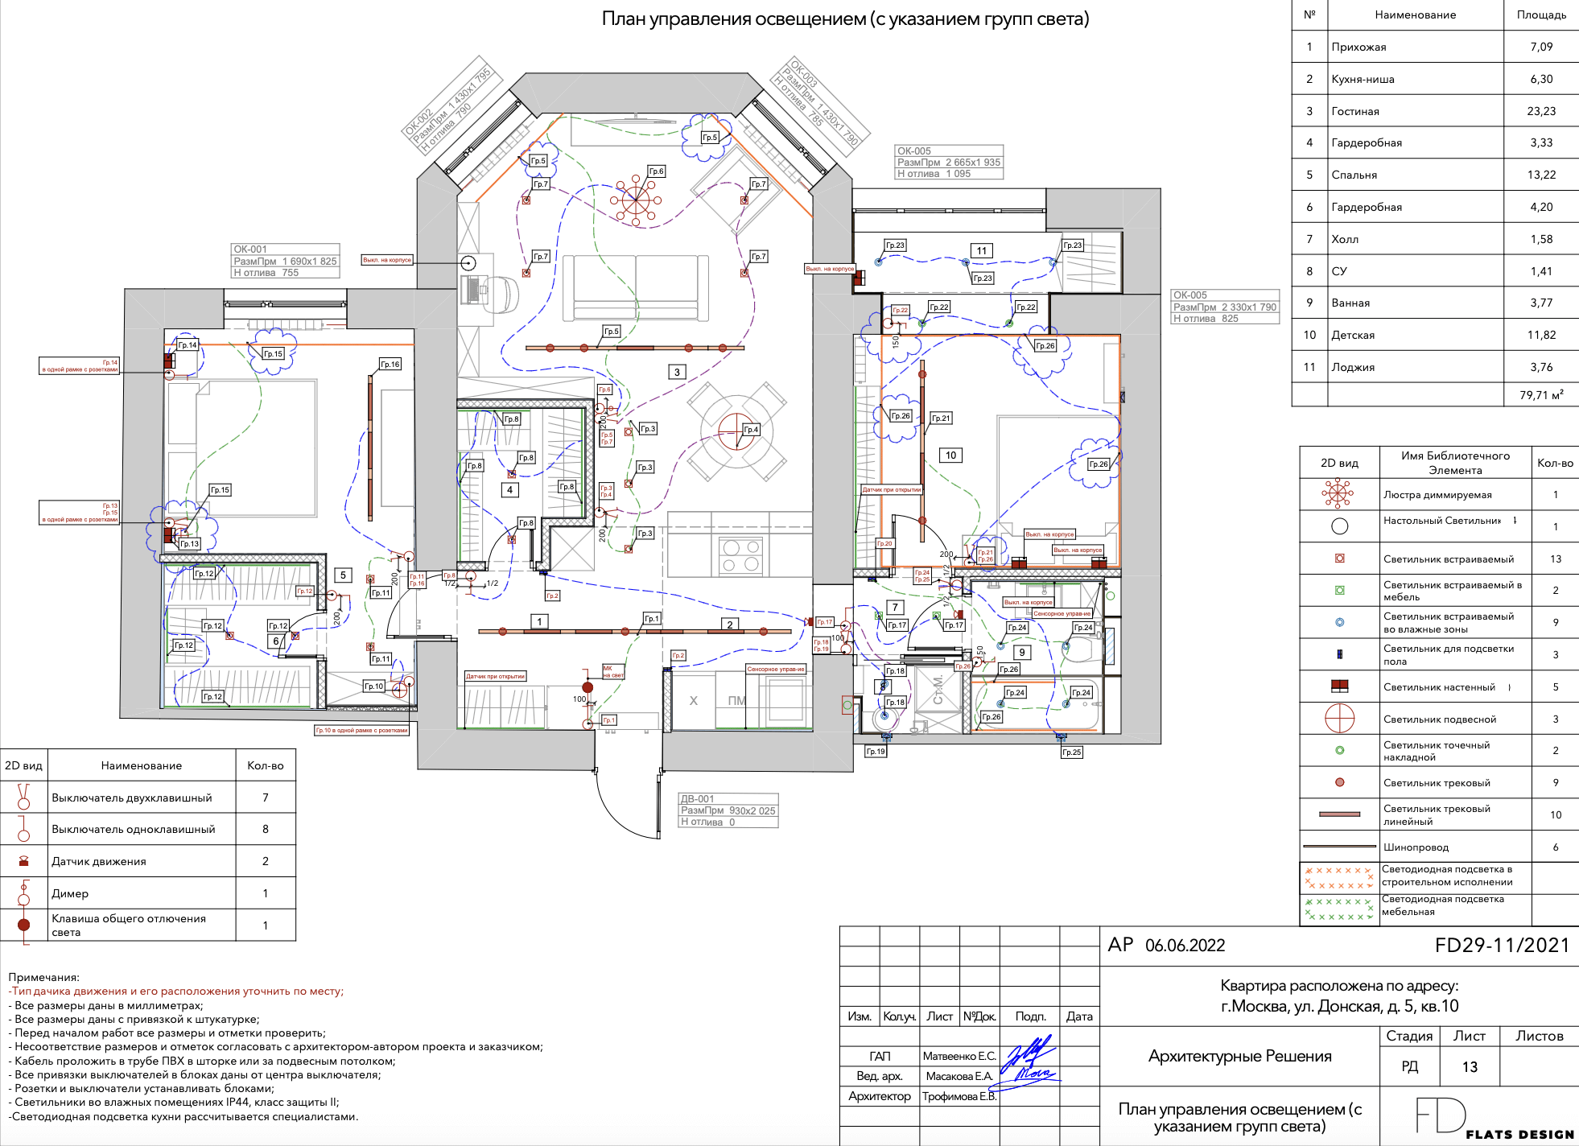1579x1146 pixels.
Task: Click the Гр.25 tag below the bathroom
Action: [x=1072, y=752]
